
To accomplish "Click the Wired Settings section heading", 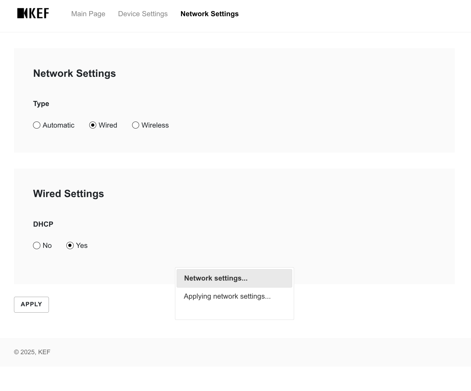I will 69,194.
